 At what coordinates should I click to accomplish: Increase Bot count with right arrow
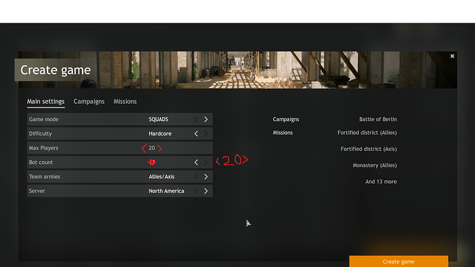coord(206,162)
